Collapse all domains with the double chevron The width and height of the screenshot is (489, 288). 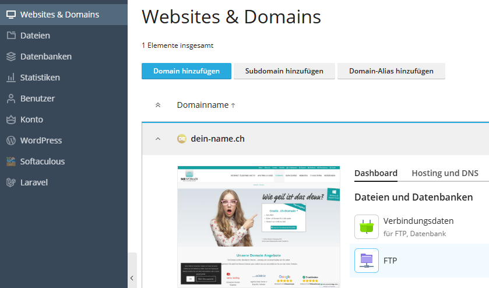tap(157, 106)
